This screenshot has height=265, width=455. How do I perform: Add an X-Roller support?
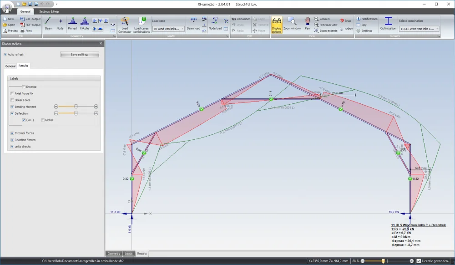[85, 24]
